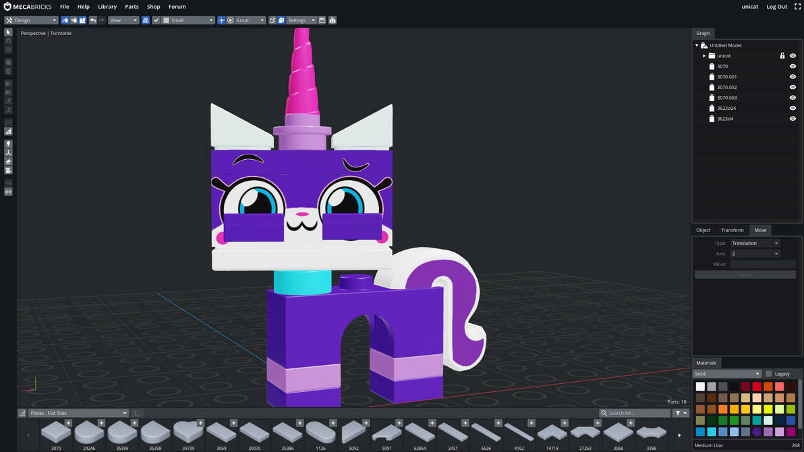This screenshot has width=804, height=452.
Task: Hide part 3070.001 via its eye icon
Action: (793, 77)
